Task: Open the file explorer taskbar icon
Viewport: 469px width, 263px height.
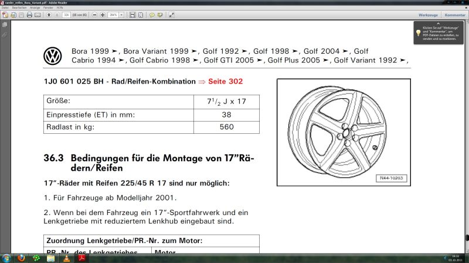Action: point(51,258)
